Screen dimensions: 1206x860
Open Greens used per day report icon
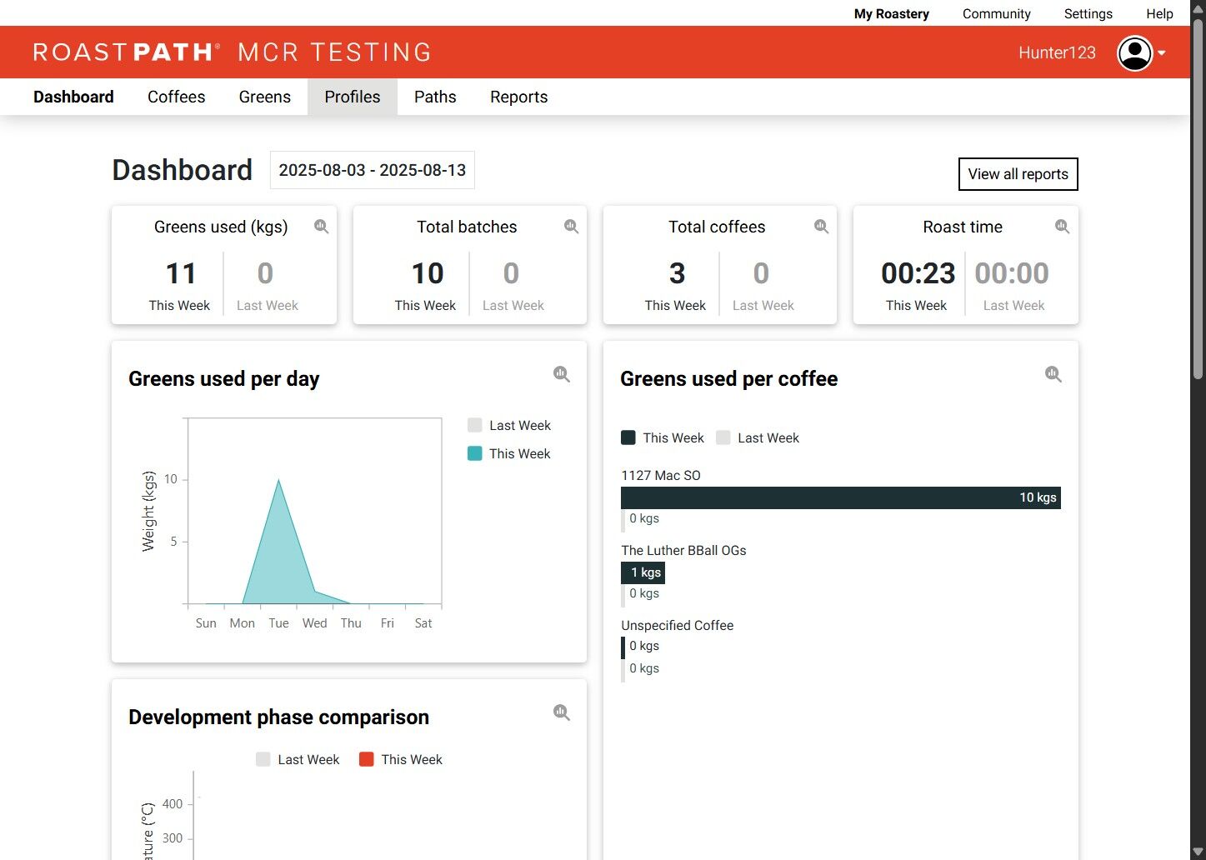(x=562, y=374)
